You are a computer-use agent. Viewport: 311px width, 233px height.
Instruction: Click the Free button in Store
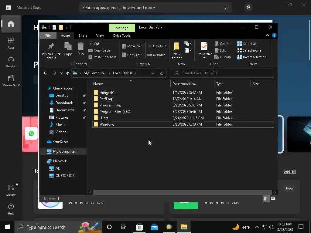[x=289, y=189]
